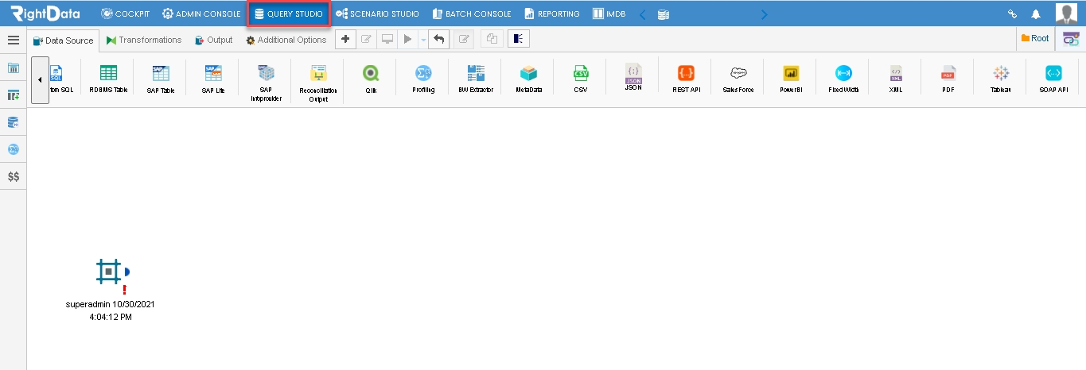The height and width of the screenshot is (370, 1086).
Task: Open the notifications bell
Action: coord(1036,13)
